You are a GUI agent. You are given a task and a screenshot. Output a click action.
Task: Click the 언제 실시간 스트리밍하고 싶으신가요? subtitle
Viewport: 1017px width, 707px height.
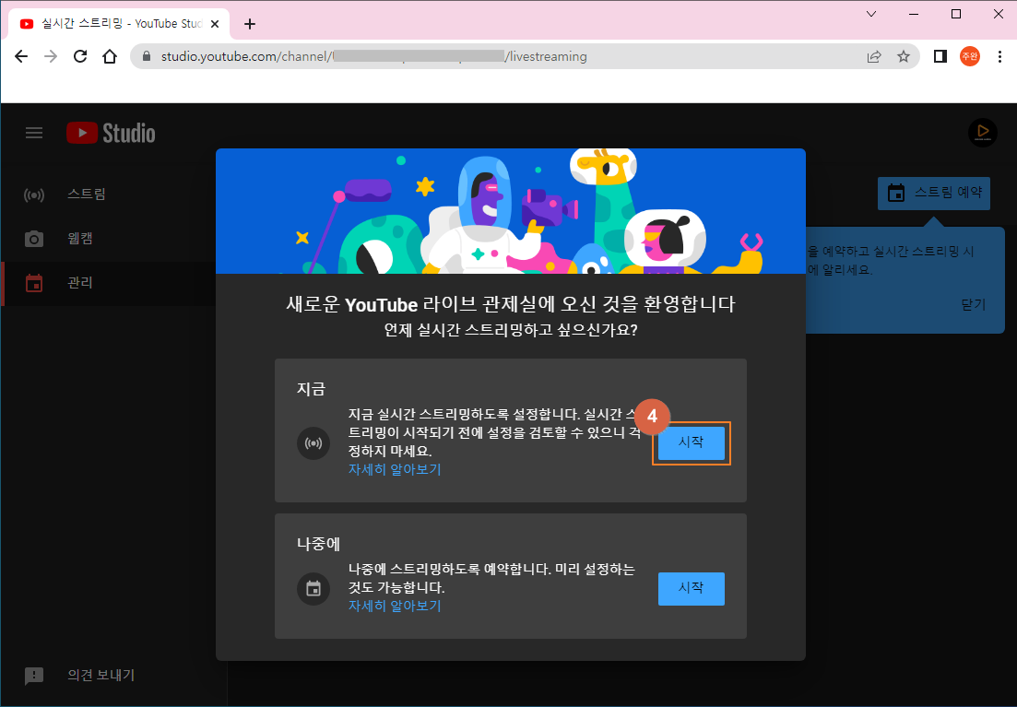click(x=511, y=330)
